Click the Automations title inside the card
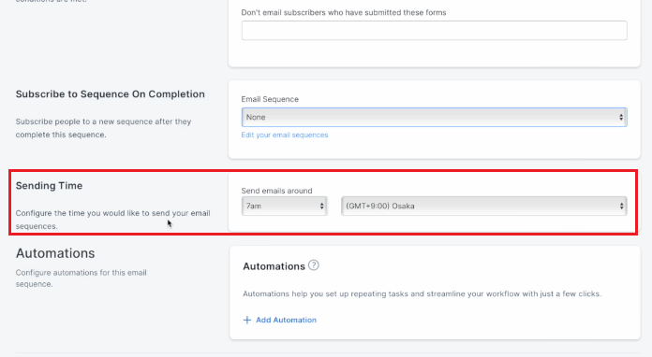Screen dimensions: 652x357 pos(274,266)
